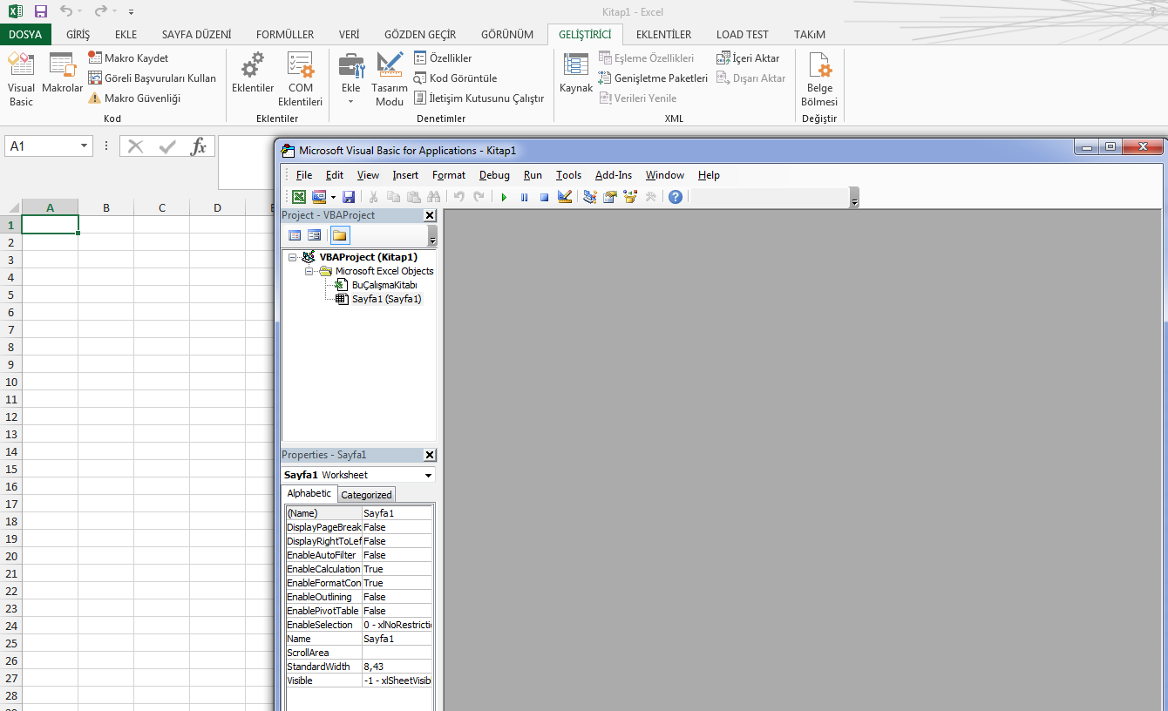Switch to the Categorized properties tab
Image resolution: width=1168 pixels, height=711 pixels.
point(366,495)
